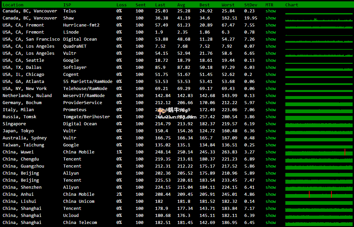Show MTR for China, Wuwei China Mobile
This screenshot has height=227, width=354.
tap(271, 152)
